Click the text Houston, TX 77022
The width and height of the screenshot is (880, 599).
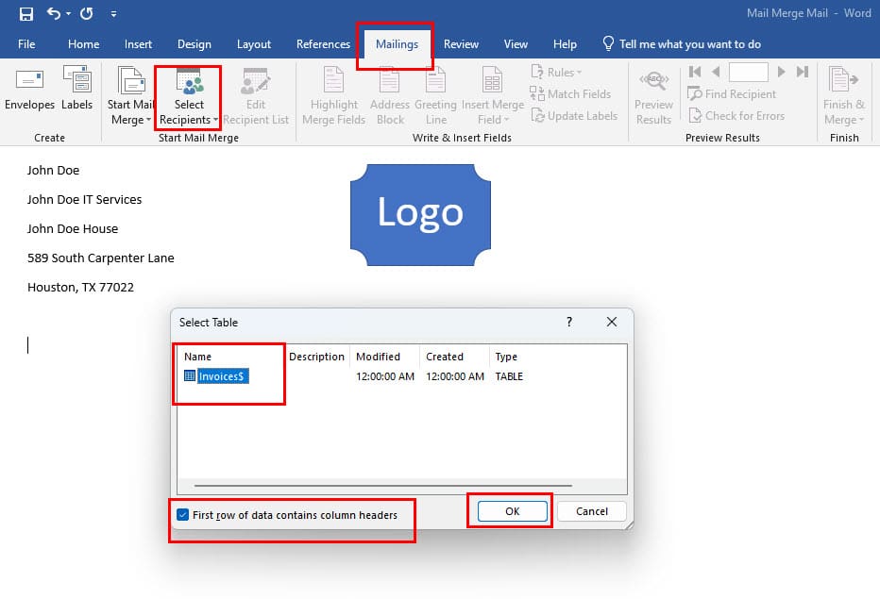click(x=80, y=287)
